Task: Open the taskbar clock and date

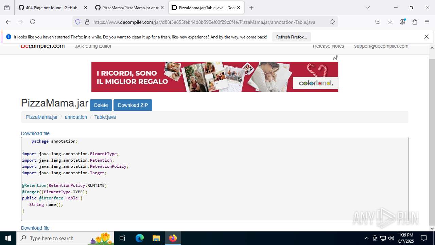Action: point(406,238)
